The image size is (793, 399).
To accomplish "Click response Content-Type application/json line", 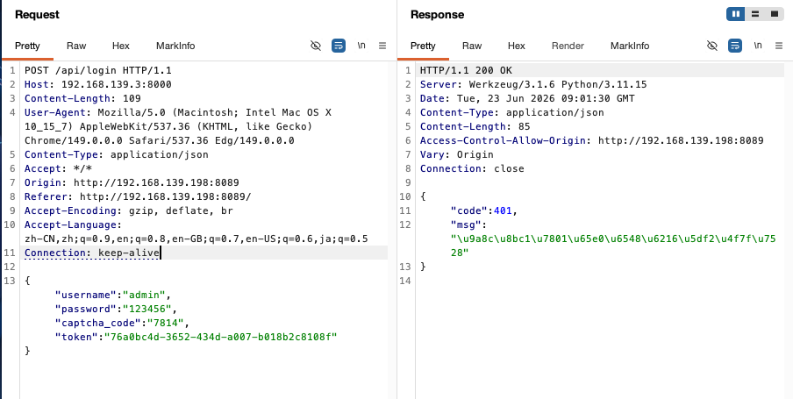I will [511, 112].
